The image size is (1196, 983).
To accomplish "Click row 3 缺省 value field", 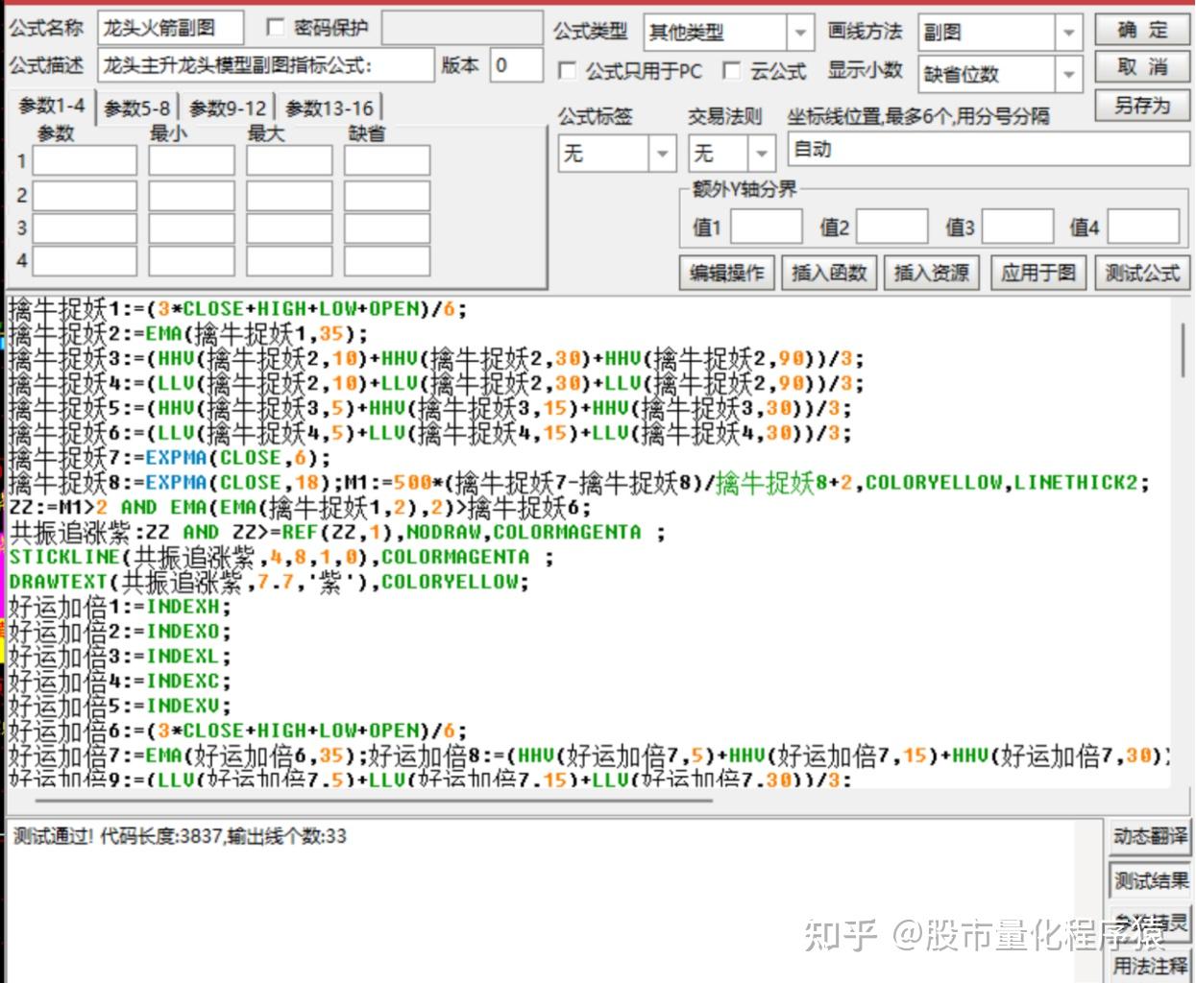I will [387, 228].
